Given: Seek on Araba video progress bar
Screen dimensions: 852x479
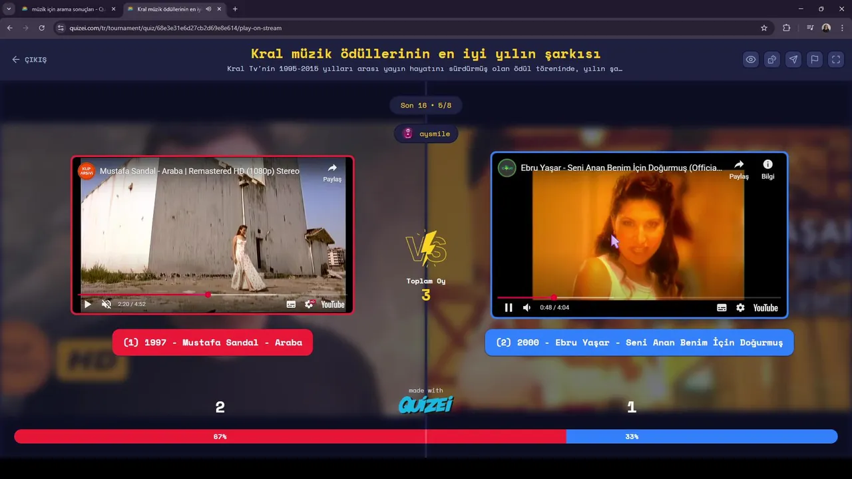Looking at the screenshot, I should pos(212,294).
